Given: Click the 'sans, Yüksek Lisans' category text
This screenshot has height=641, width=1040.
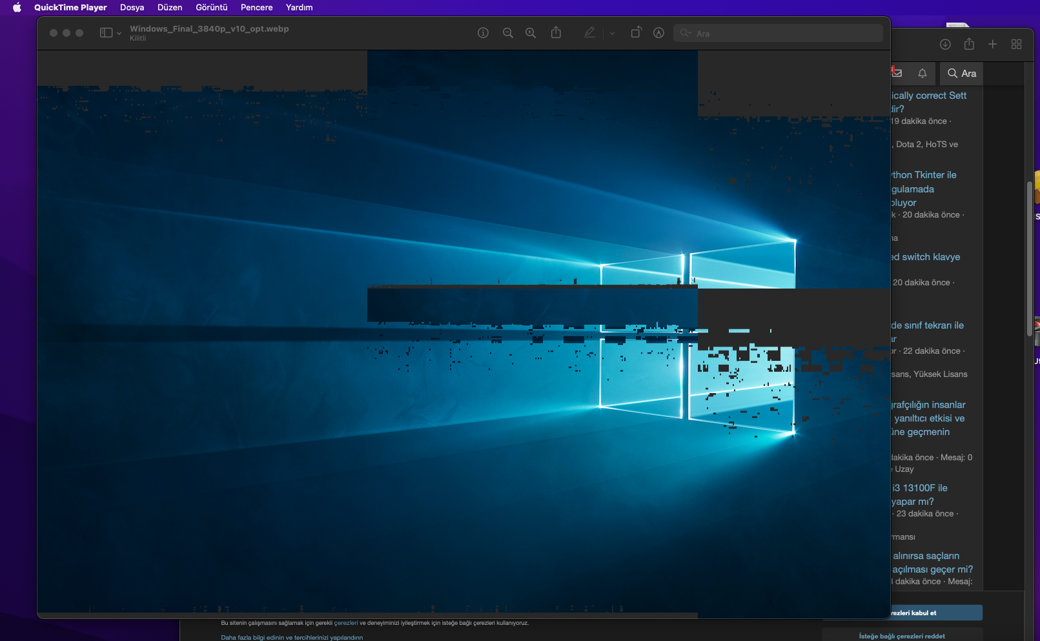Looking at the screenshot, I should point(930,374).
